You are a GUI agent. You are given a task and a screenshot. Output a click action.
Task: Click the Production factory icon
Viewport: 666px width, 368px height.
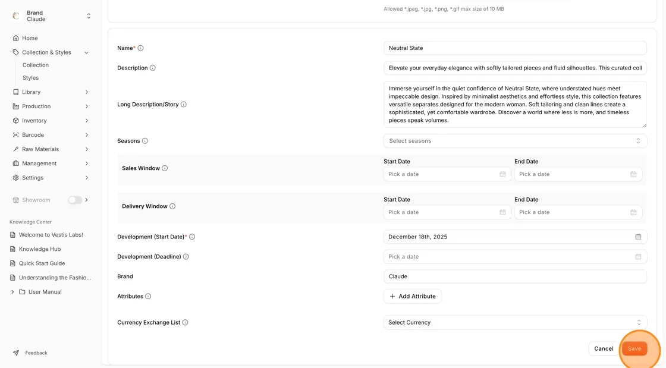(15, 106)
